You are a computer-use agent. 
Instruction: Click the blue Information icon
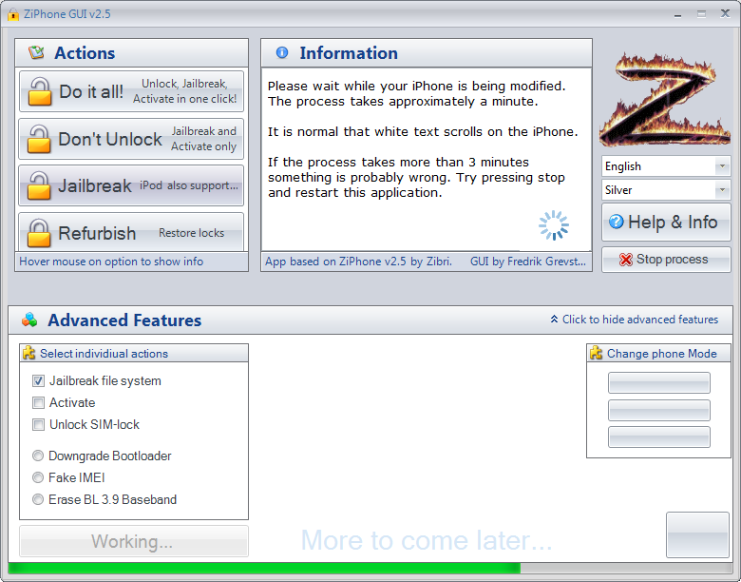point(281,52)
